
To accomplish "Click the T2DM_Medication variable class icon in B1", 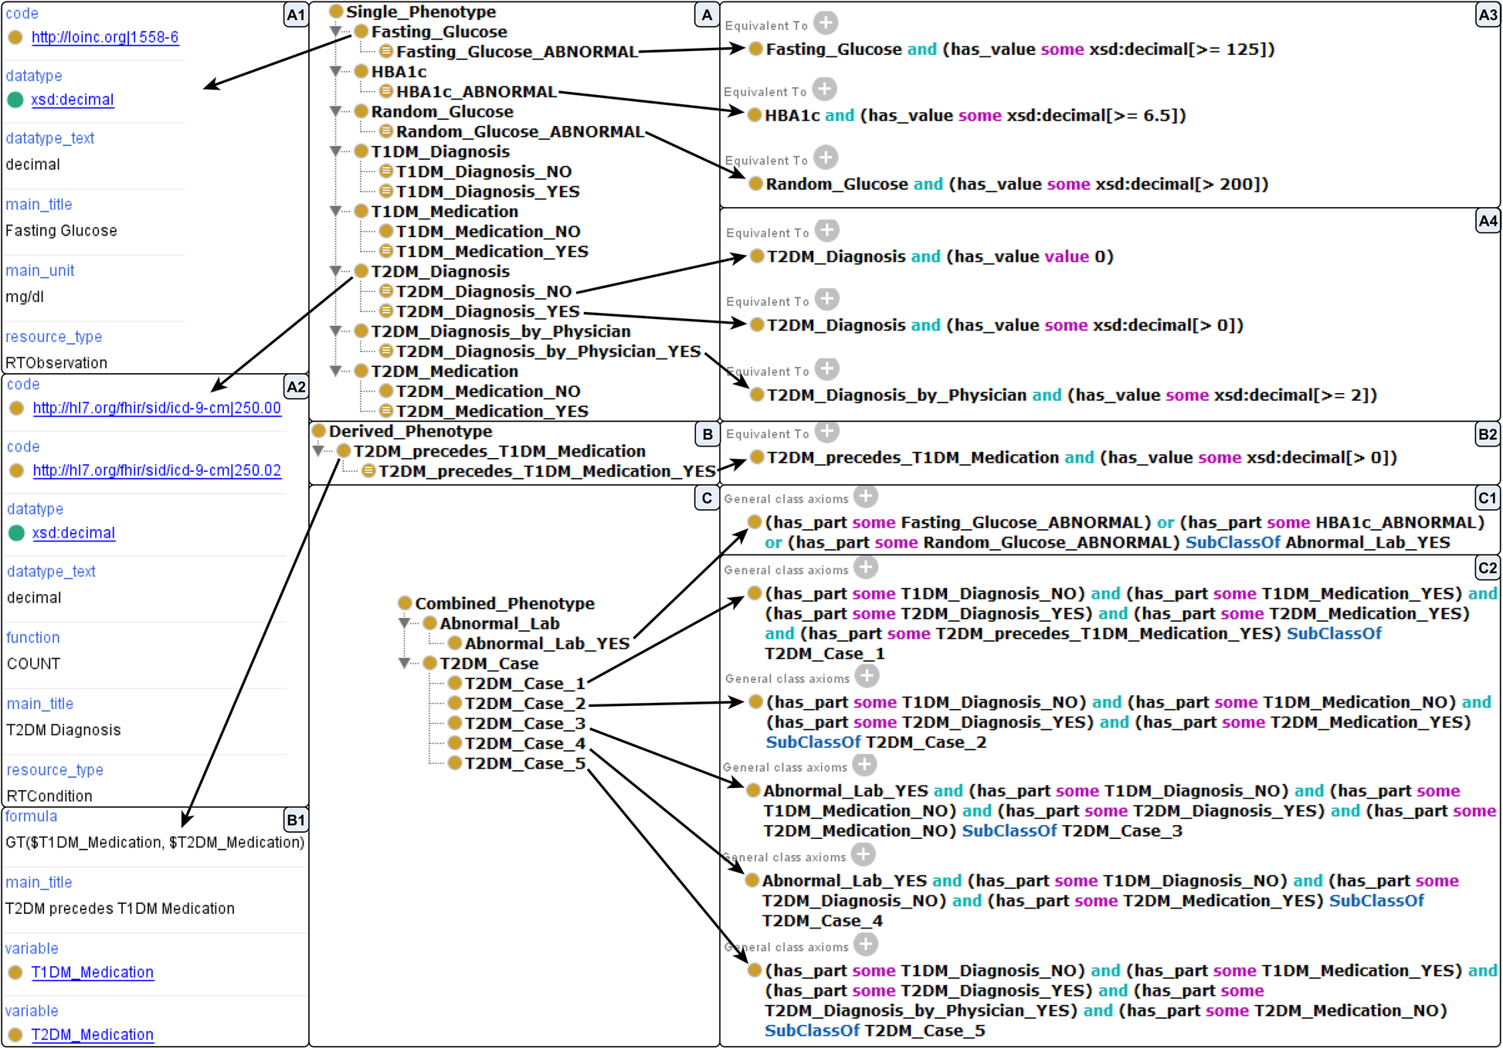I will (x=15, y=1035).
